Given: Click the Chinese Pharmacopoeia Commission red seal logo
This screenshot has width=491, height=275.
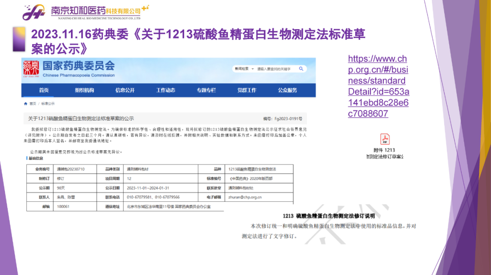Looking at the screenshot, I should 31,69.
